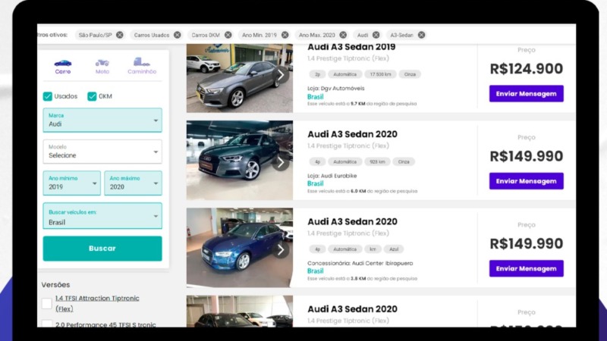
Task: Open the grey Audi photo from Dgv Automóveis
Action: click(x=240, y=79)
